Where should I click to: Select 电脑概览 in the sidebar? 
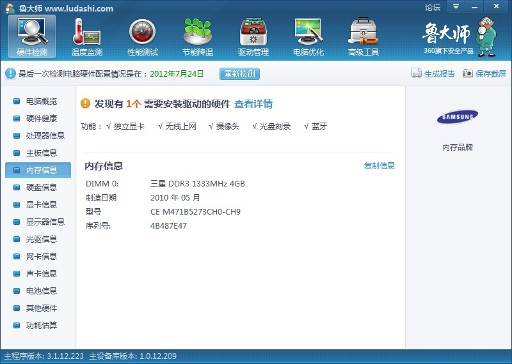pyautogui.click(x=41, y=102)
